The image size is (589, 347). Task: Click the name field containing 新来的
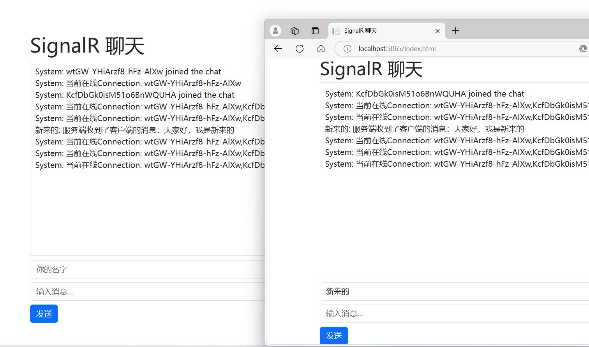pos(454,292)
